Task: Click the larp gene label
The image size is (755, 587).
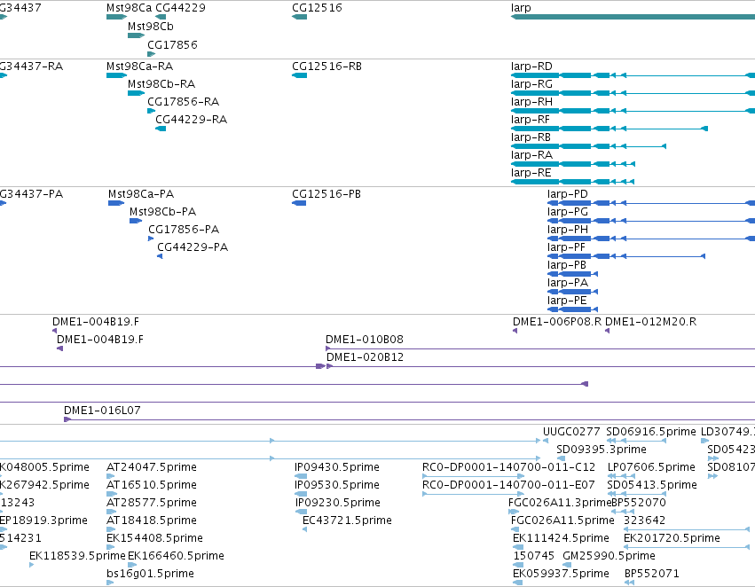Action: [x=521, y=8]
